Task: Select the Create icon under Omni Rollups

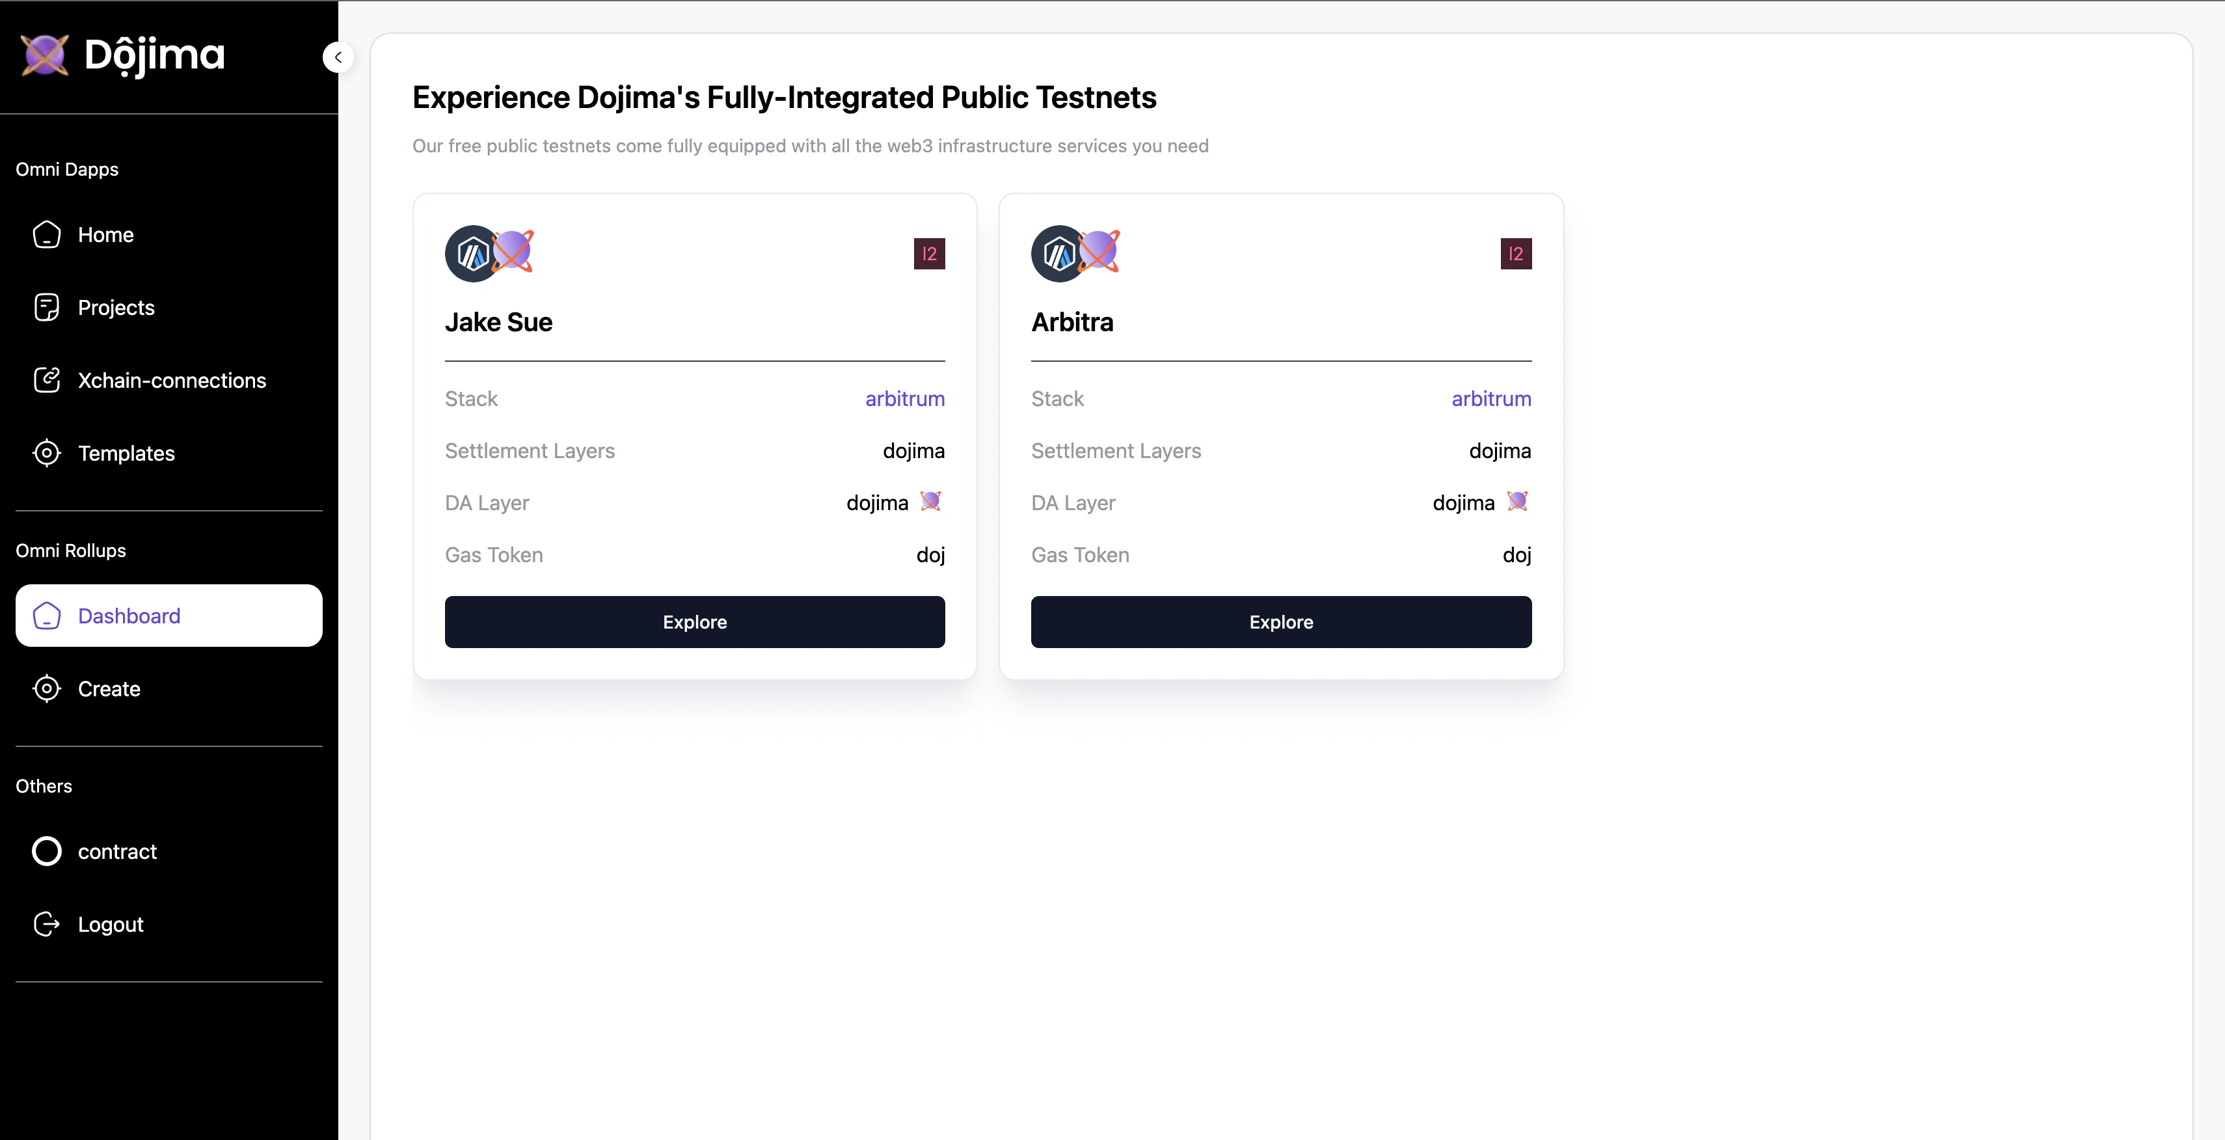Action: coord(47,688)
